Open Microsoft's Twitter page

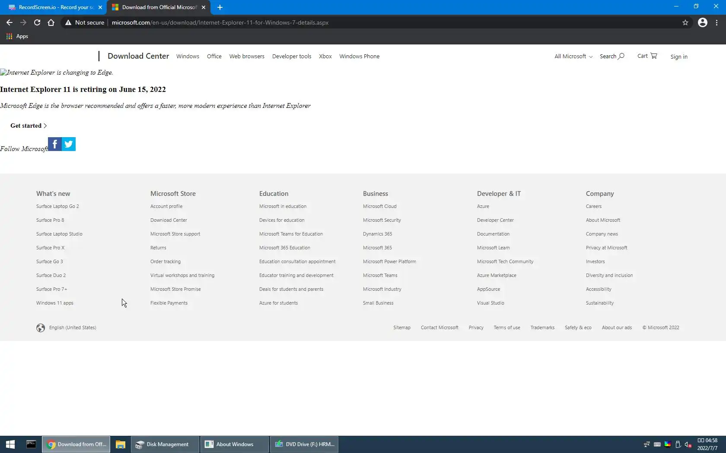click(x=69, y=144)
